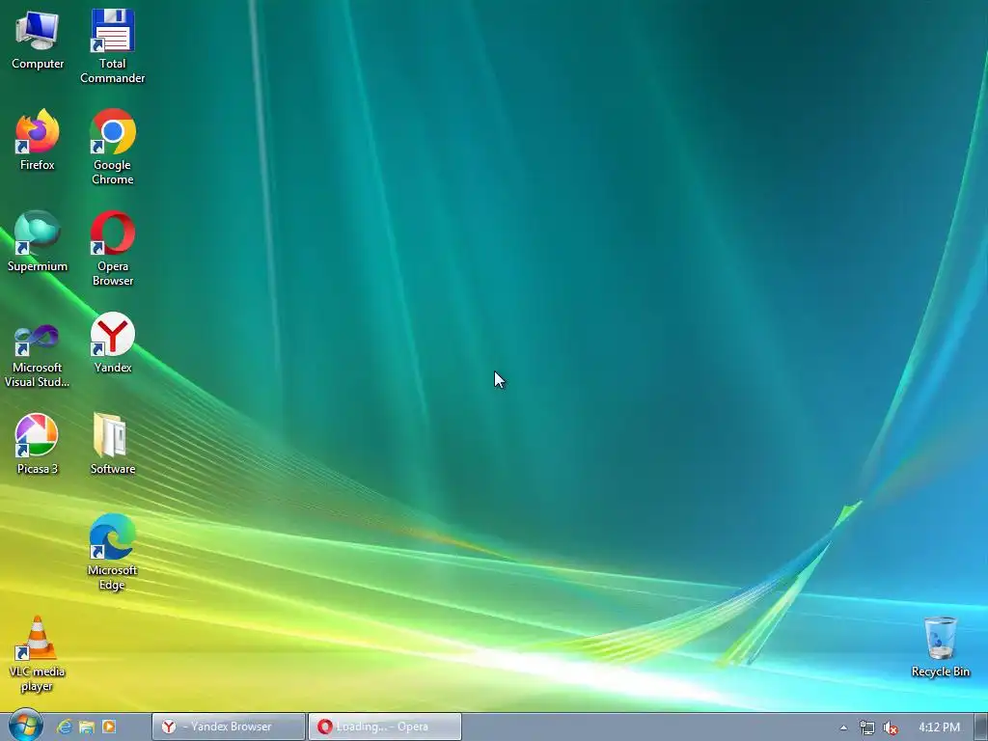The width and height of the screenshot is (988, 741).
Task: Switch to the Opera taskbar button
Action: pos(385,727)
